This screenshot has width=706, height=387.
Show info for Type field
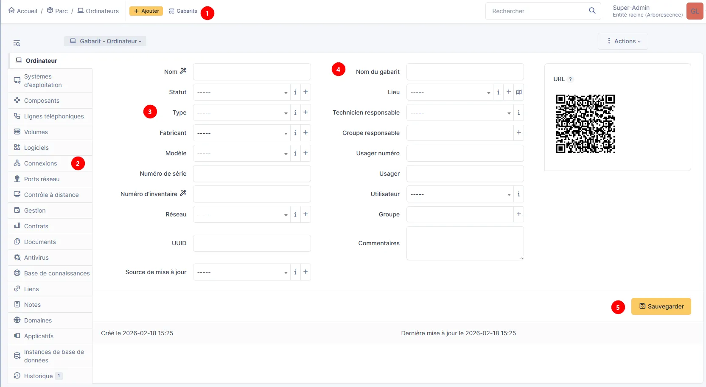295,112
